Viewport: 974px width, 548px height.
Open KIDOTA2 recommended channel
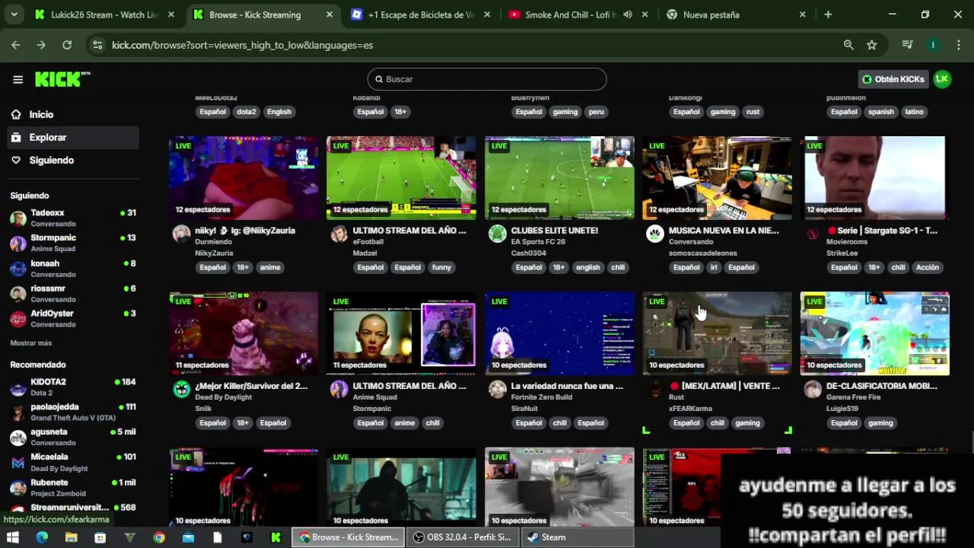pyautogui.click(x=72, y=387)
